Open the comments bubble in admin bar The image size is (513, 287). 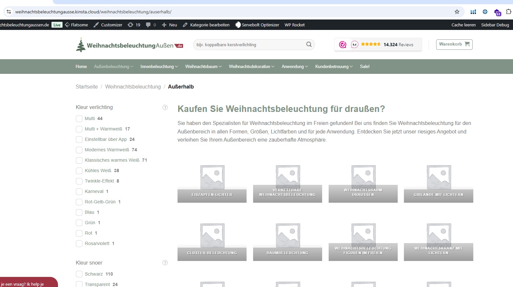coord(149,25)
